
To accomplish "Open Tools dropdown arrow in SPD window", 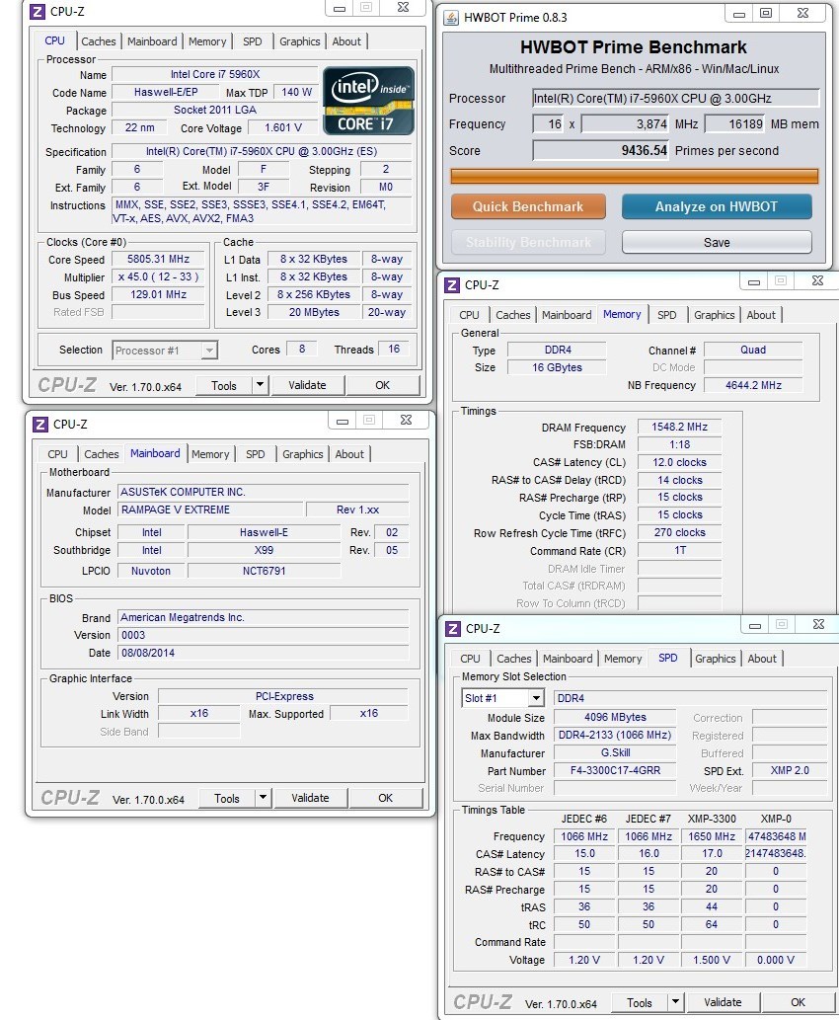I will tap(675, 1002).
